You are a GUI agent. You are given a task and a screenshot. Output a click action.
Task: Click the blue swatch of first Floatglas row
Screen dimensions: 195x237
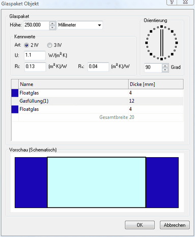(15, 93)
